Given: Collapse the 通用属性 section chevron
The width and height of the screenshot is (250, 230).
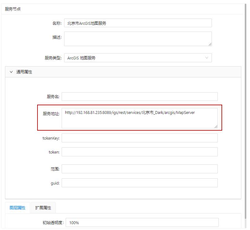Looking at the screenshot, I should point(11,72).
